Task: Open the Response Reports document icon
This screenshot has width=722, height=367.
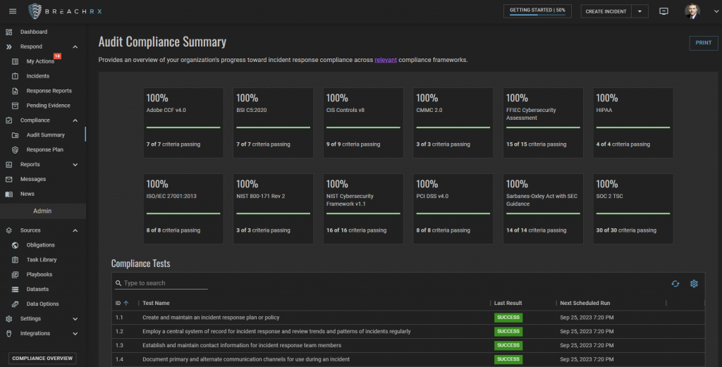Action: (16, 91)
